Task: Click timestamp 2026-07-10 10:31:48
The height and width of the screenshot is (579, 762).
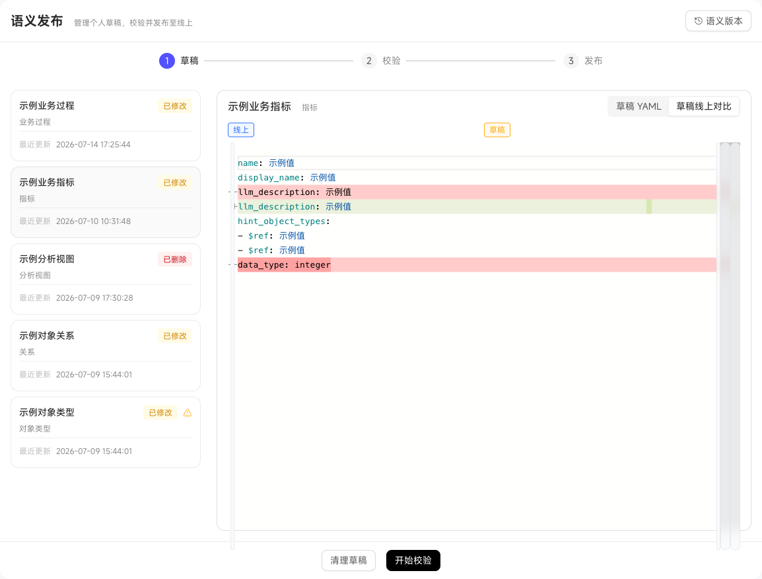Action: point(93,221)
